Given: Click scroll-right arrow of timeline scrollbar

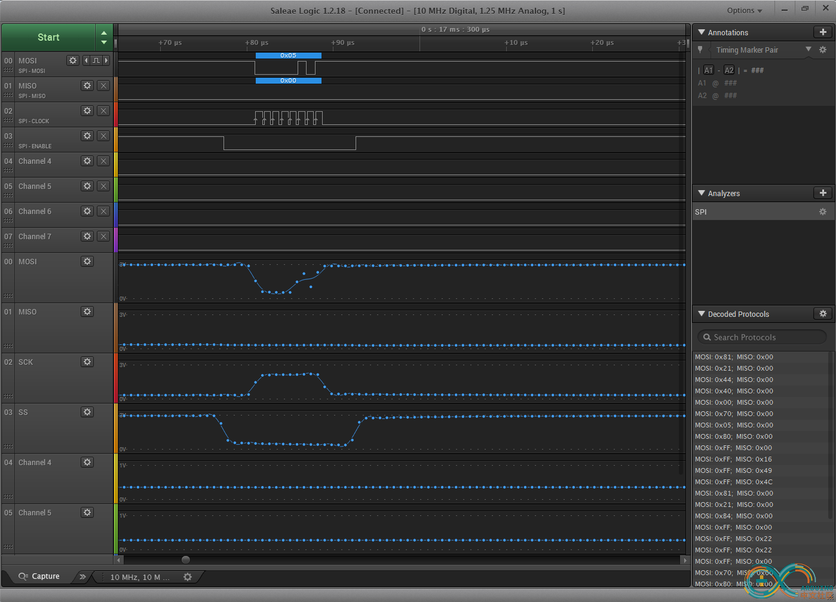Looking at the screenshot, I should tap(685, 560).
